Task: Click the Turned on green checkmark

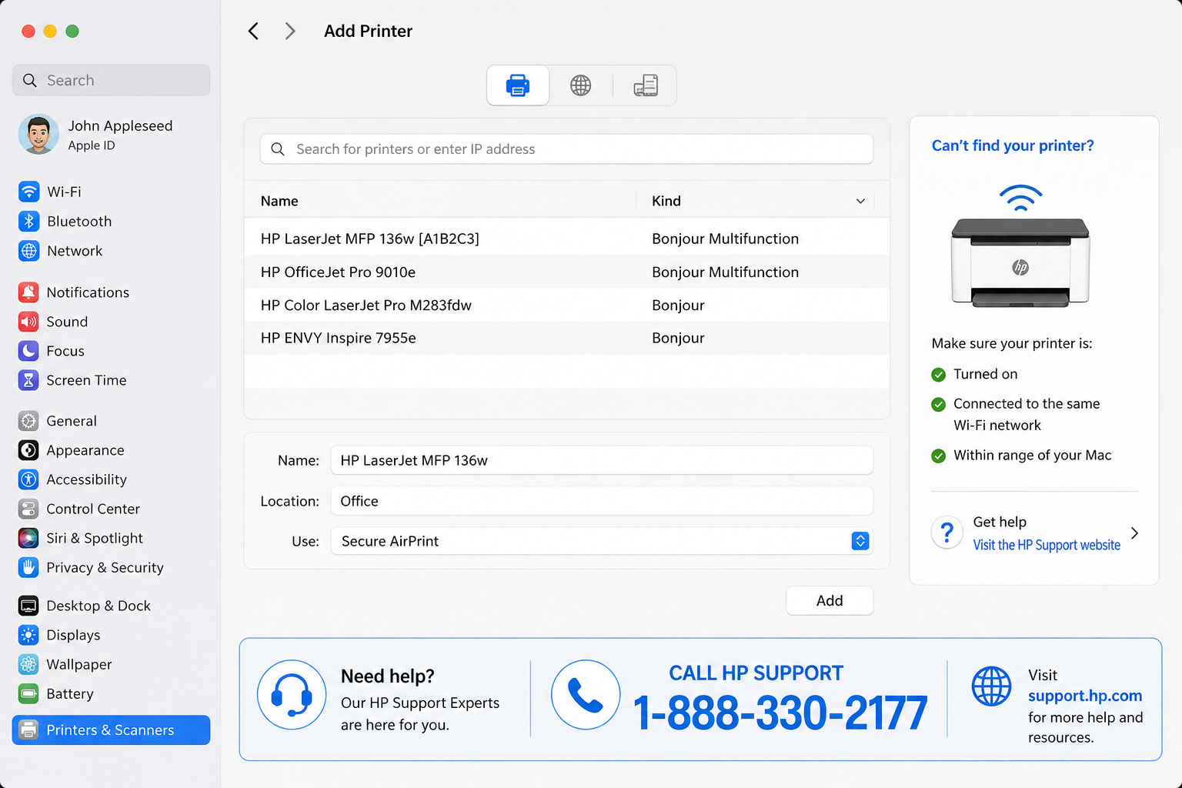Action: (x=938, y=375)
